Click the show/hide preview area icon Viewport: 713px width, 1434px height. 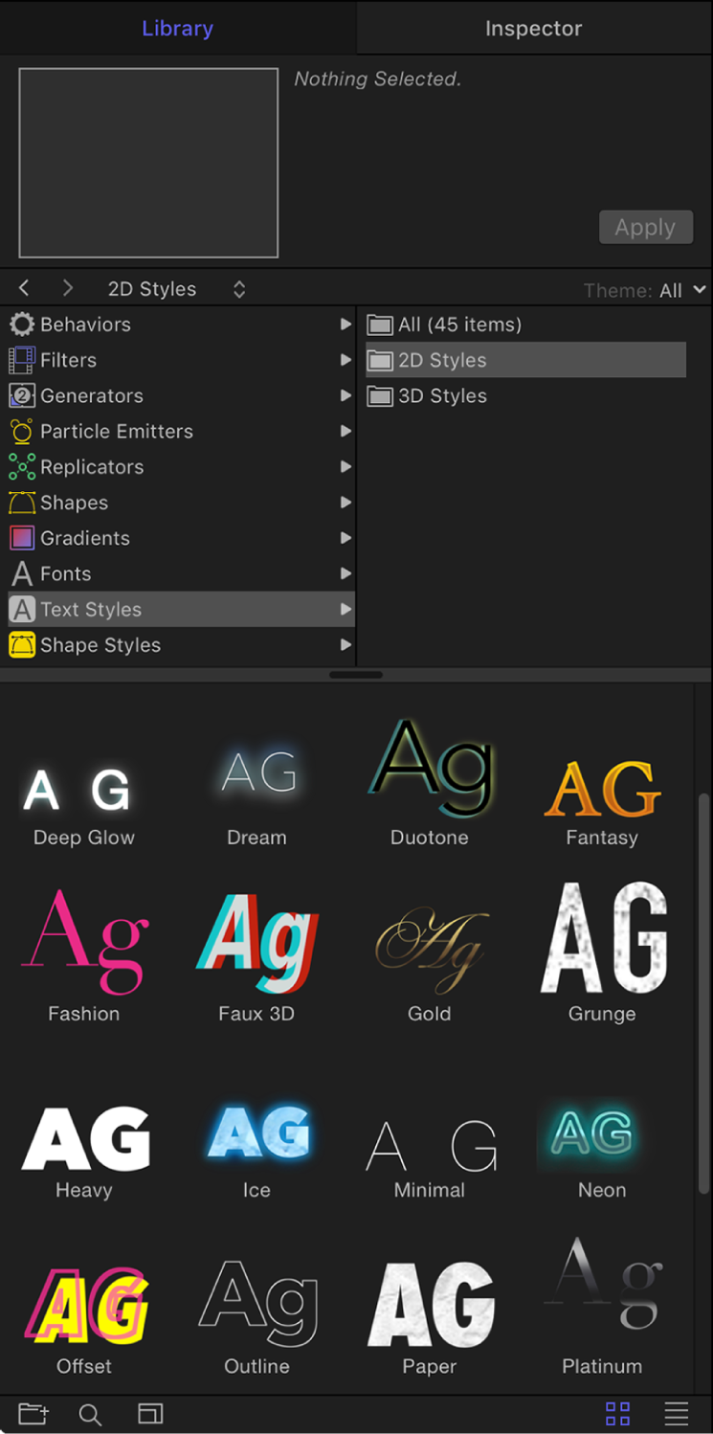[150, 1414]
